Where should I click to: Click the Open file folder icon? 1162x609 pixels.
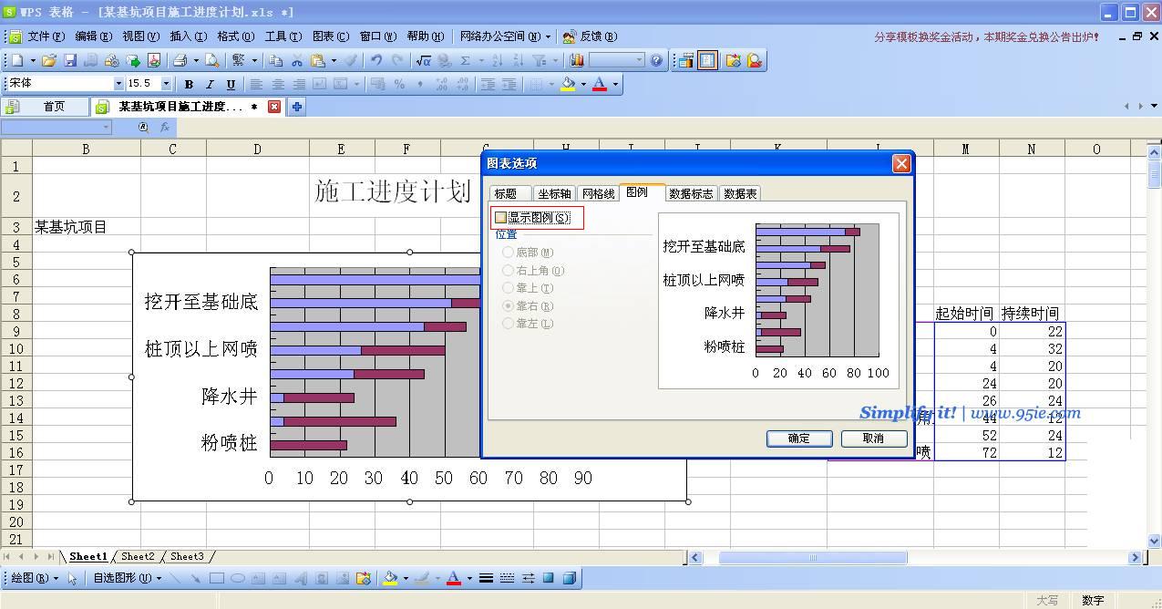click(49, 61)
